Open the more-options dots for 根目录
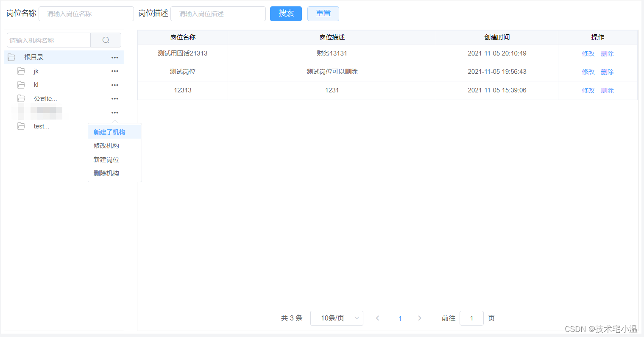 (x=115, y=57)
